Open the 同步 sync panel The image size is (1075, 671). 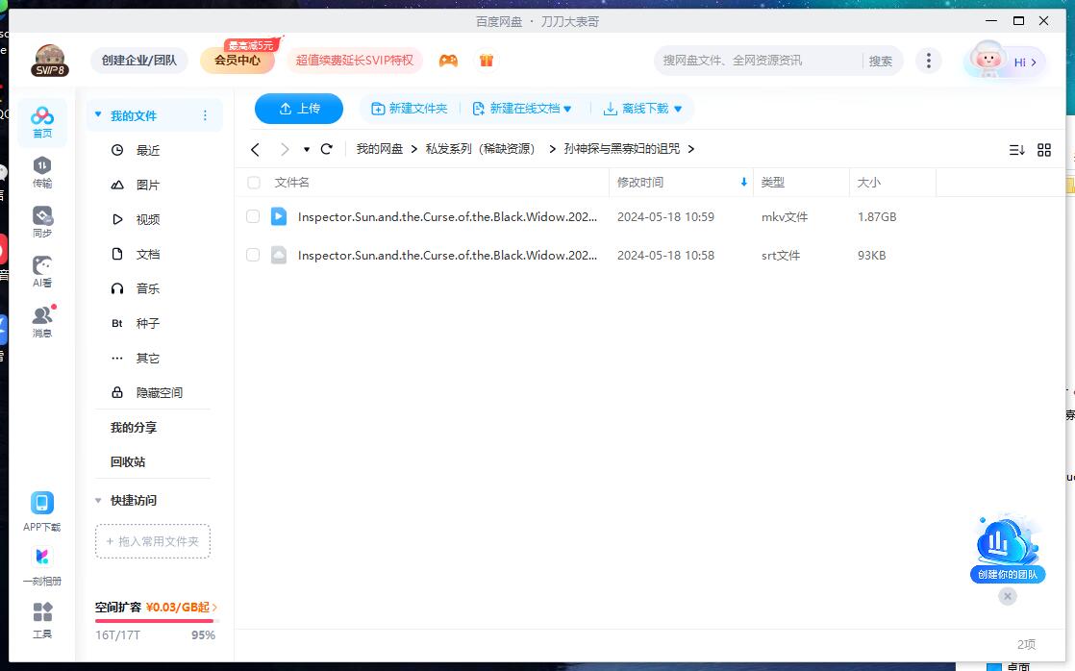pos(41,221)
